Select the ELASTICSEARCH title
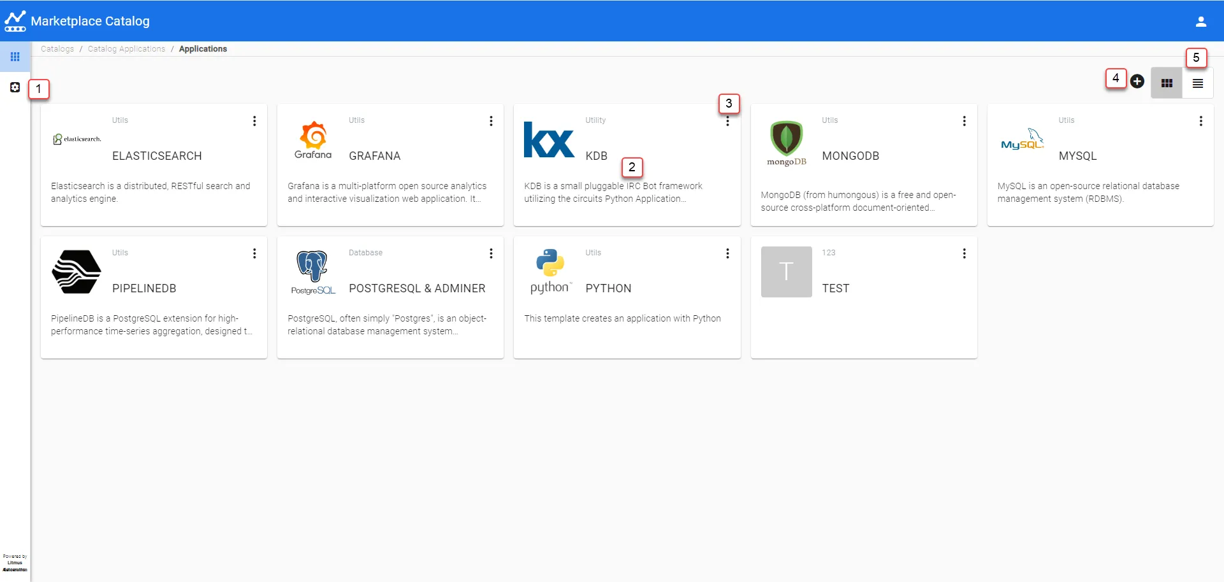The width and height of the screenshot is (1224, 582). pos(157,156)
